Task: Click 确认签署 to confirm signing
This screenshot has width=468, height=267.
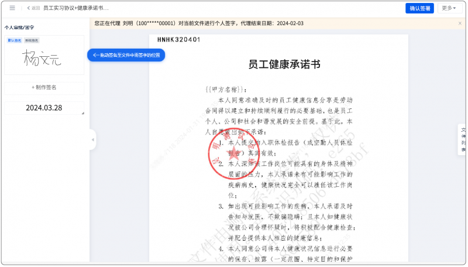Action: tap(419, 8)
